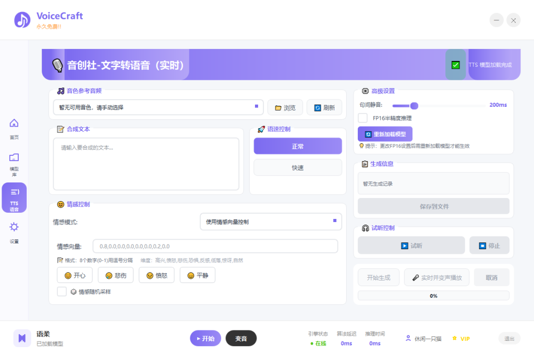Screen dimensions: 534x356
Task: Click the lightbulb hint icon below the reload button
Action: tap(361, 146)
